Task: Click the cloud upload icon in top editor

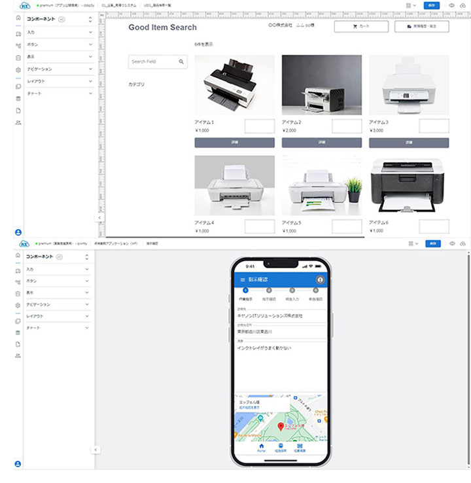Action: click(463, 5)
